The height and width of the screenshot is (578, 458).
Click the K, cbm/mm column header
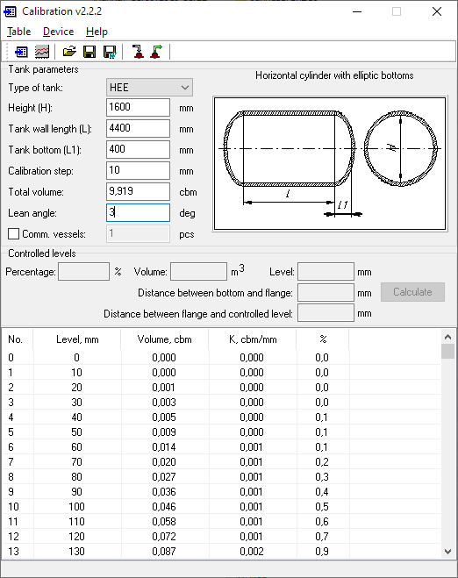coord(252,339)
